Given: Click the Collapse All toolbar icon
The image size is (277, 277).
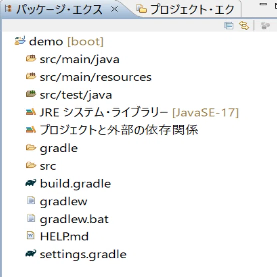Looking at the screenshot, I should point(229,26).
